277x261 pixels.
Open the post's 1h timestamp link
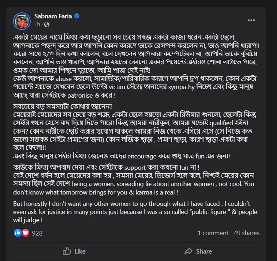(37, 24)
